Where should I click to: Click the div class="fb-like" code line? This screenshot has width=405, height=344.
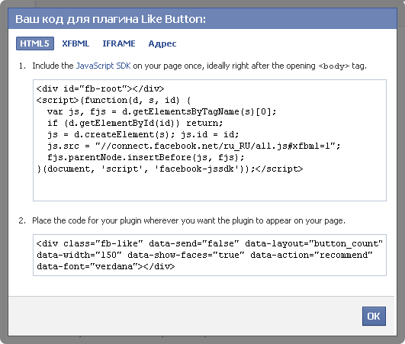pos(210,243)
